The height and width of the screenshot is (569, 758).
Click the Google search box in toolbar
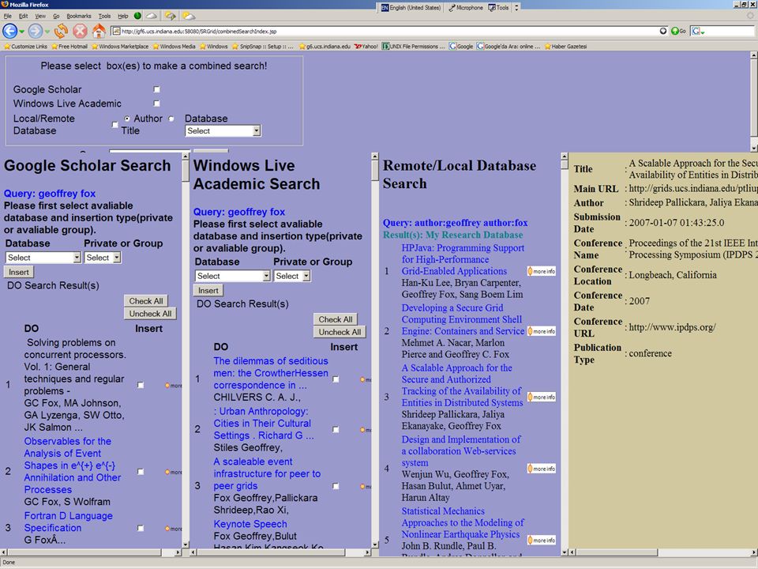pyautogui.click(x=729, y=32)
